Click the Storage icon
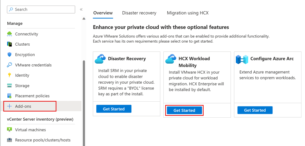The height and width of the screenshot is (146, 305). pos(10,86)
